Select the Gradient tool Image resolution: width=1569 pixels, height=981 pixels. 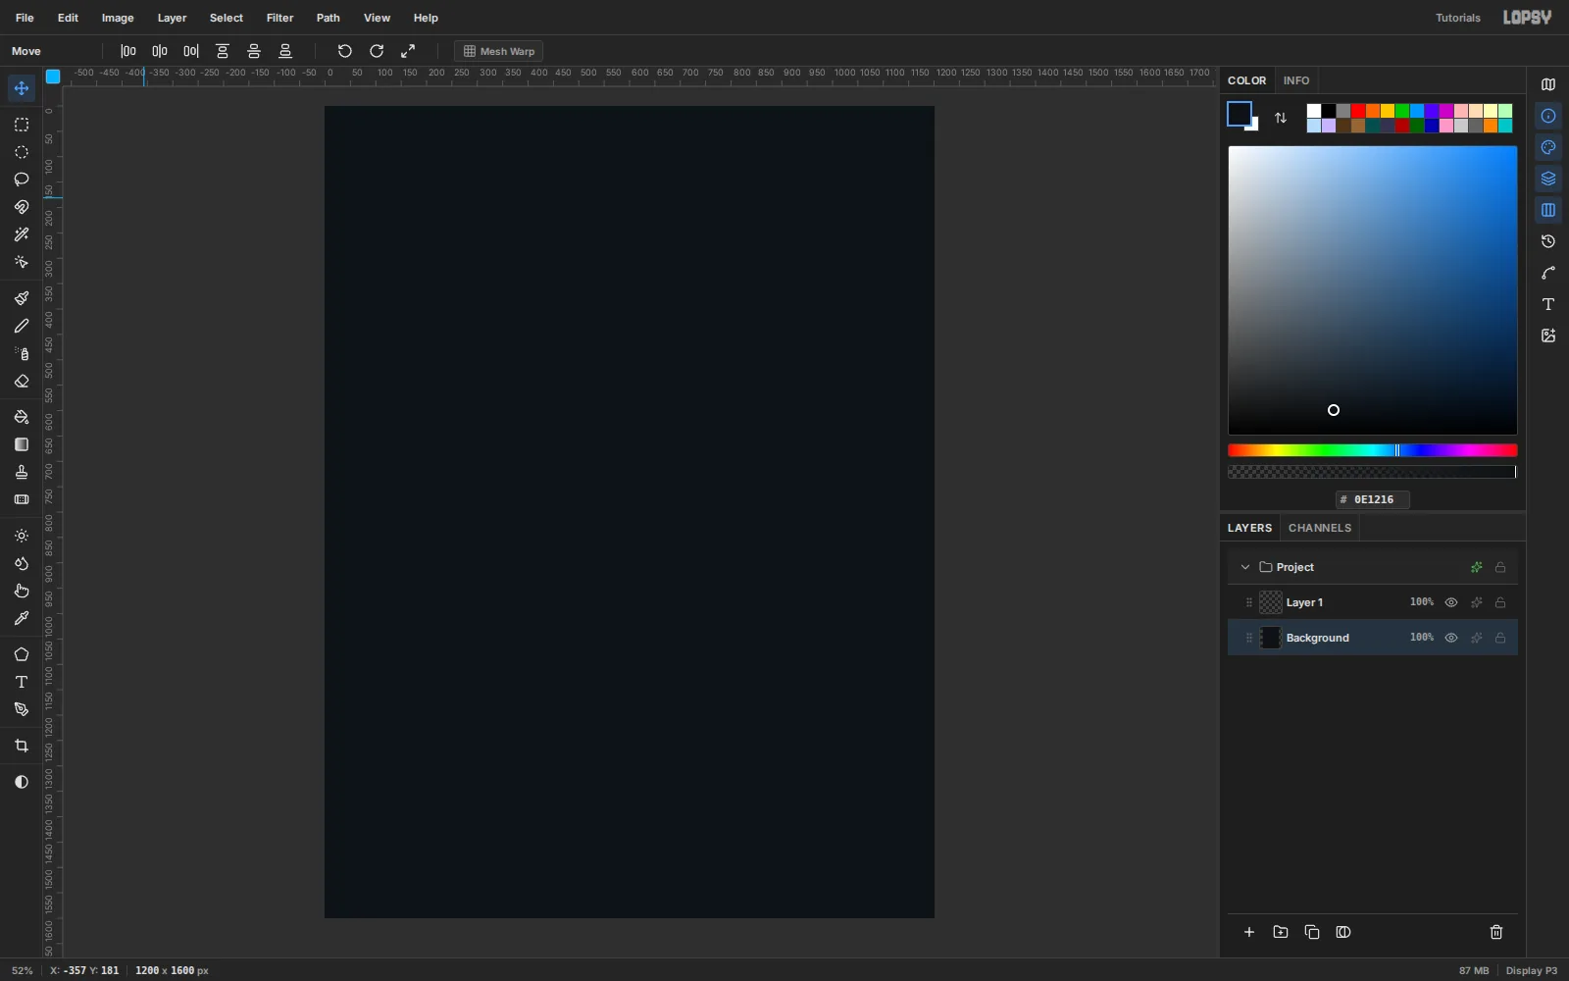tap(22, 444)
